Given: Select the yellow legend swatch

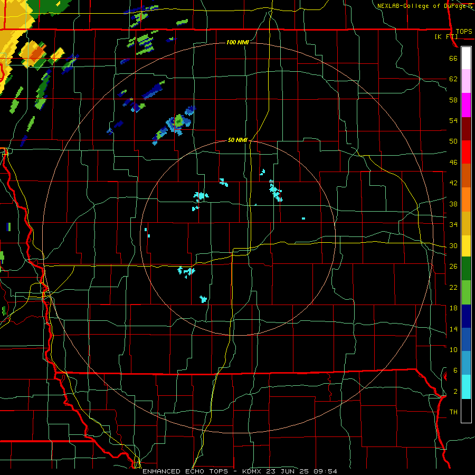Looking at the screenshot, I should point(466,246).
